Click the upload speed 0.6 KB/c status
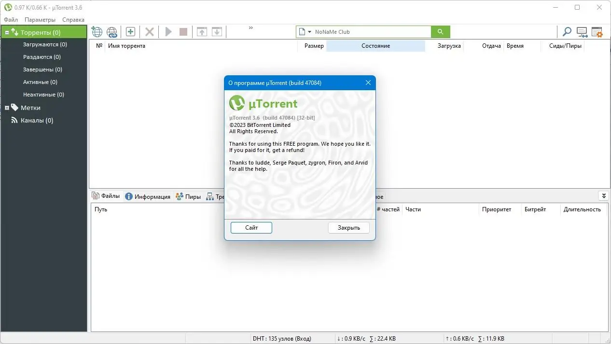 pos(460,338)
